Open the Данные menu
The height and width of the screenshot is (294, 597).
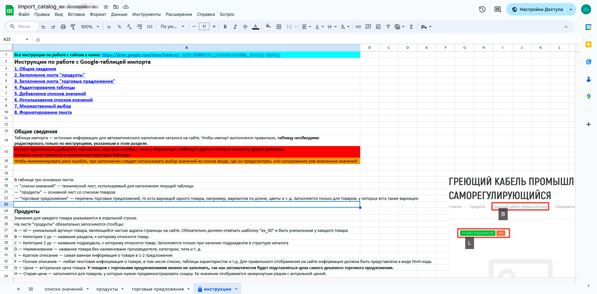(119, 14)
